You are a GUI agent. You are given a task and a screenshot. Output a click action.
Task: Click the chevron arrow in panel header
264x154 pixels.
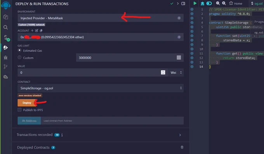(x=178, y=3)
